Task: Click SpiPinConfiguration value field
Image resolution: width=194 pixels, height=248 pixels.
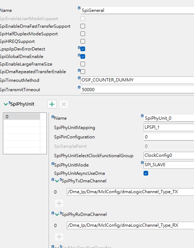Action: pos(169,137)
